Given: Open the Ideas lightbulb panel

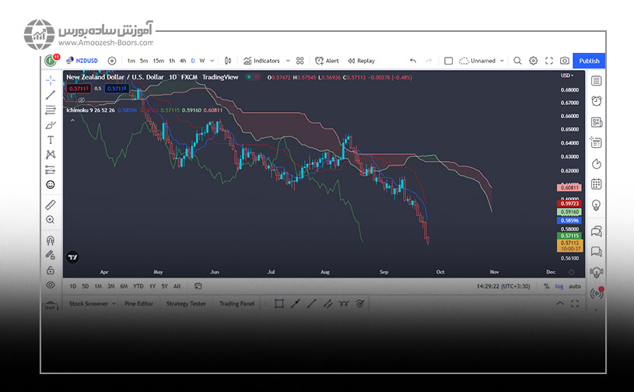Looking at the screenshot, I should coord(597,205).
